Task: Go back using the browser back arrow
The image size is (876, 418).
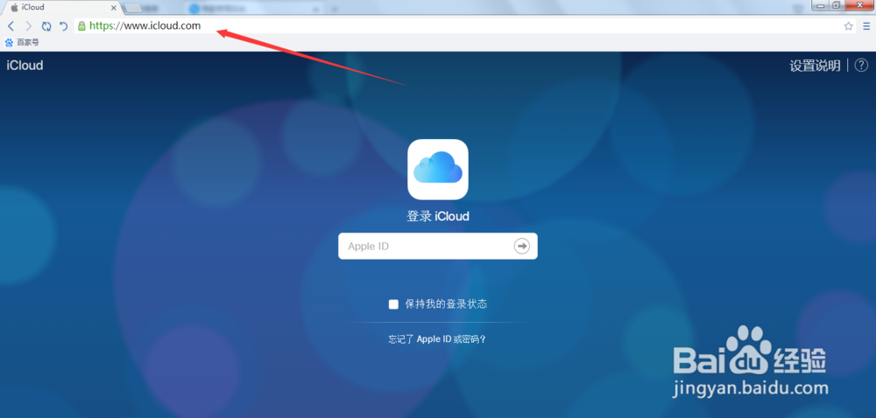Action: coord(11,26)
